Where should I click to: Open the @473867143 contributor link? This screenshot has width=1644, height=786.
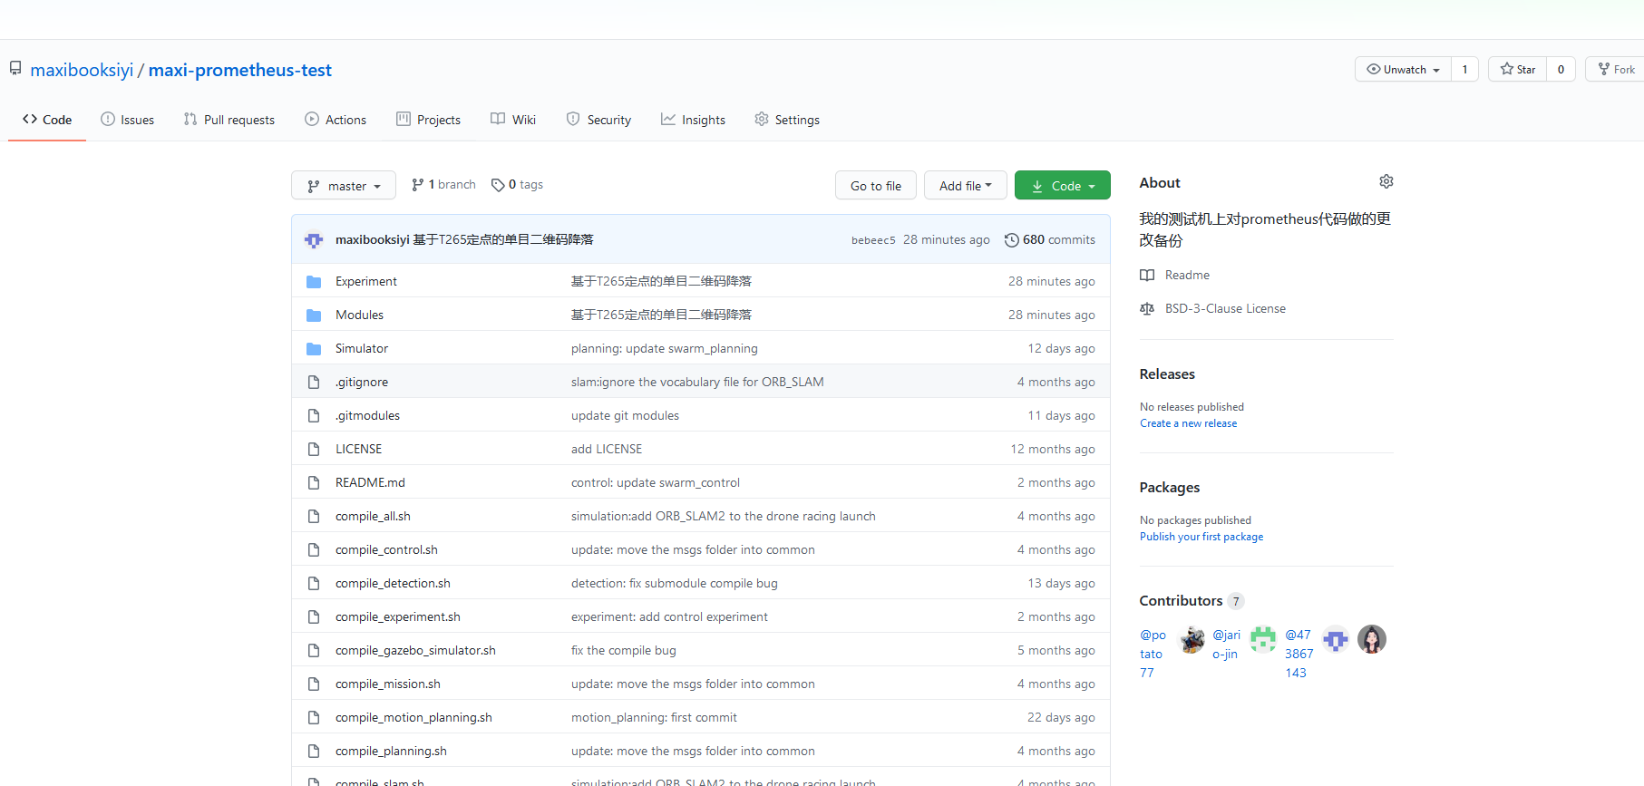point(1299,654)
